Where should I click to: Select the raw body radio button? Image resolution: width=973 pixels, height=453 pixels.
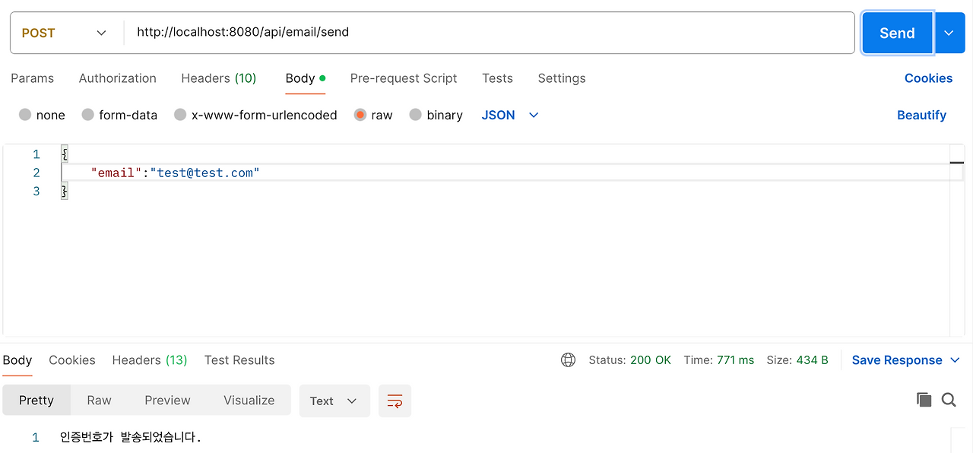pos(360,115)
